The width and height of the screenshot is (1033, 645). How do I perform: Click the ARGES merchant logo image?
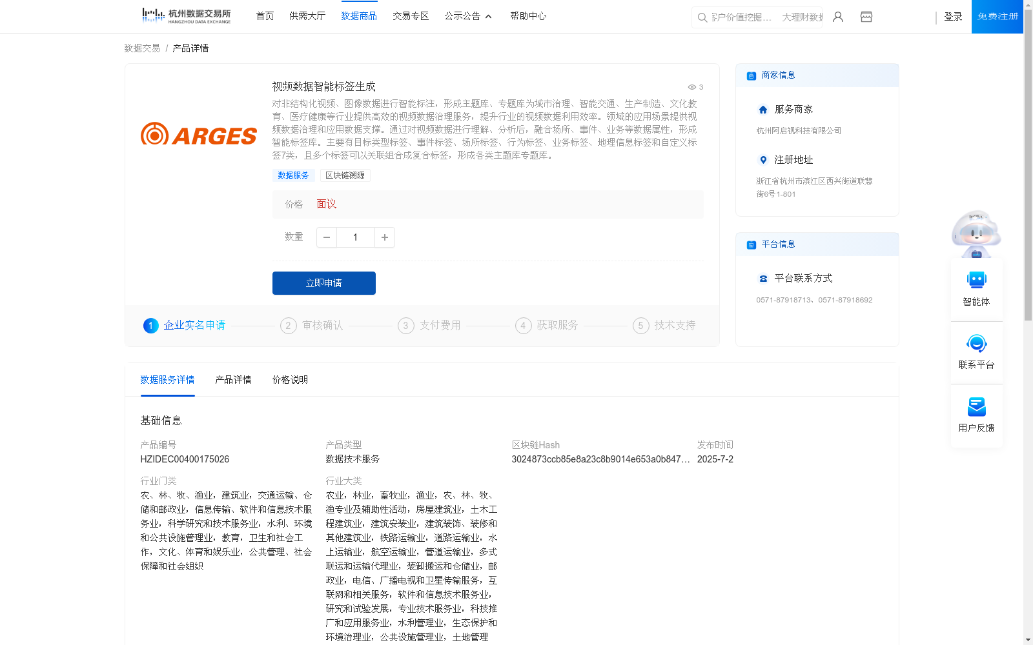[x=199, y=134]
